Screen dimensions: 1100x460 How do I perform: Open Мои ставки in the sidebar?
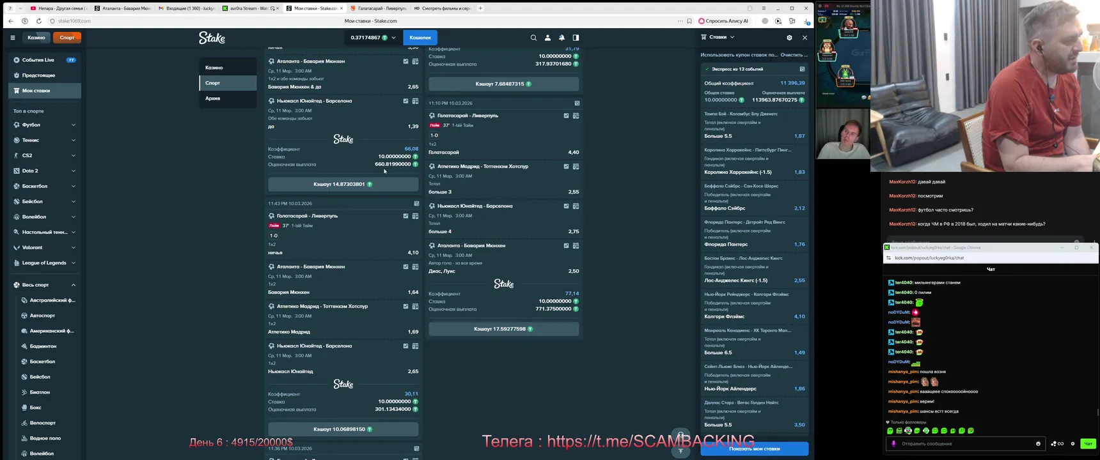coord(45,91)
